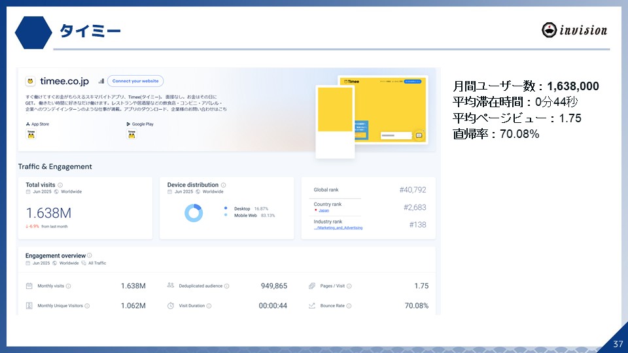Open the Marketing_and_Advertising industry link
Screen dimensions: 628x353
tap(338, 227)
